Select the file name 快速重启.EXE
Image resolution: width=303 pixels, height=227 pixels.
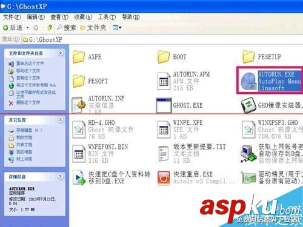[193, 174]
